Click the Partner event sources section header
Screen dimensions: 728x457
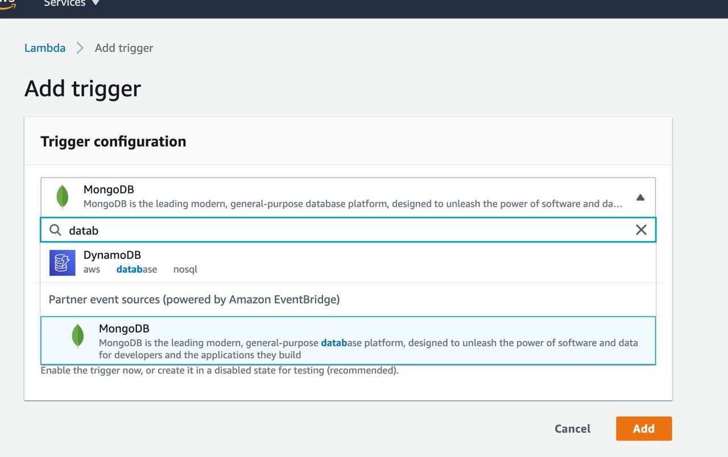(195, 300)
